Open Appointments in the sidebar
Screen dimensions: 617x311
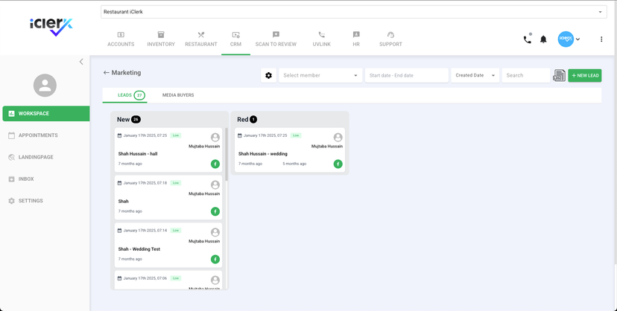pyautogui.click(x=38, y=135)
